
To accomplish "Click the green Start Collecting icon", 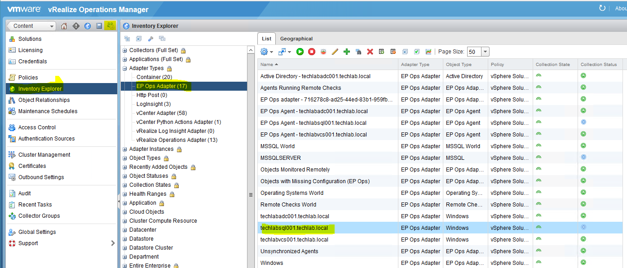I will point(300,52).
